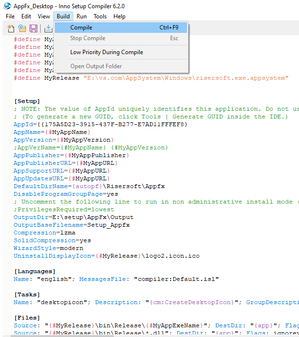Viewport: 299px width, 337px height.
Task: Click the Source line with {#MyAppExeName}
Action: 156,325
